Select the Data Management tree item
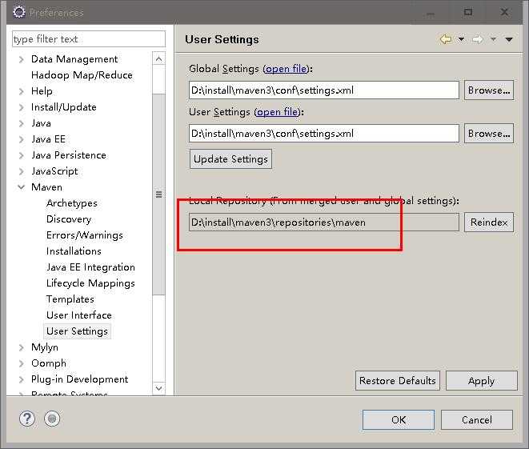This screenshot has width=529, height=449. point(74,59)
